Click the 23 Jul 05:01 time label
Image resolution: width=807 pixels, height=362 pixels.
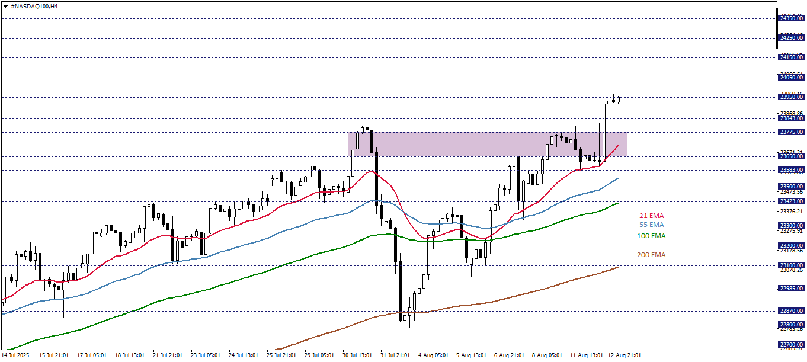(x=205, y=355)
